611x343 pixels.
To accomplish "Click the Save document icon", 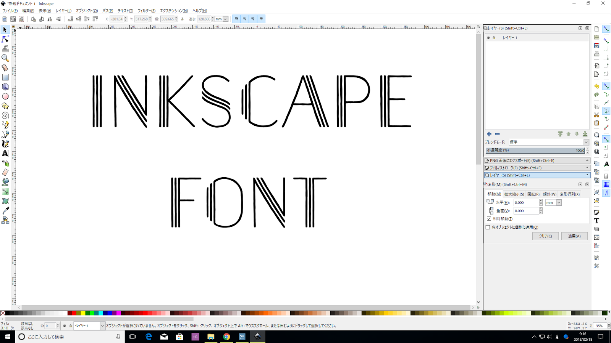I will coord(596,46).
